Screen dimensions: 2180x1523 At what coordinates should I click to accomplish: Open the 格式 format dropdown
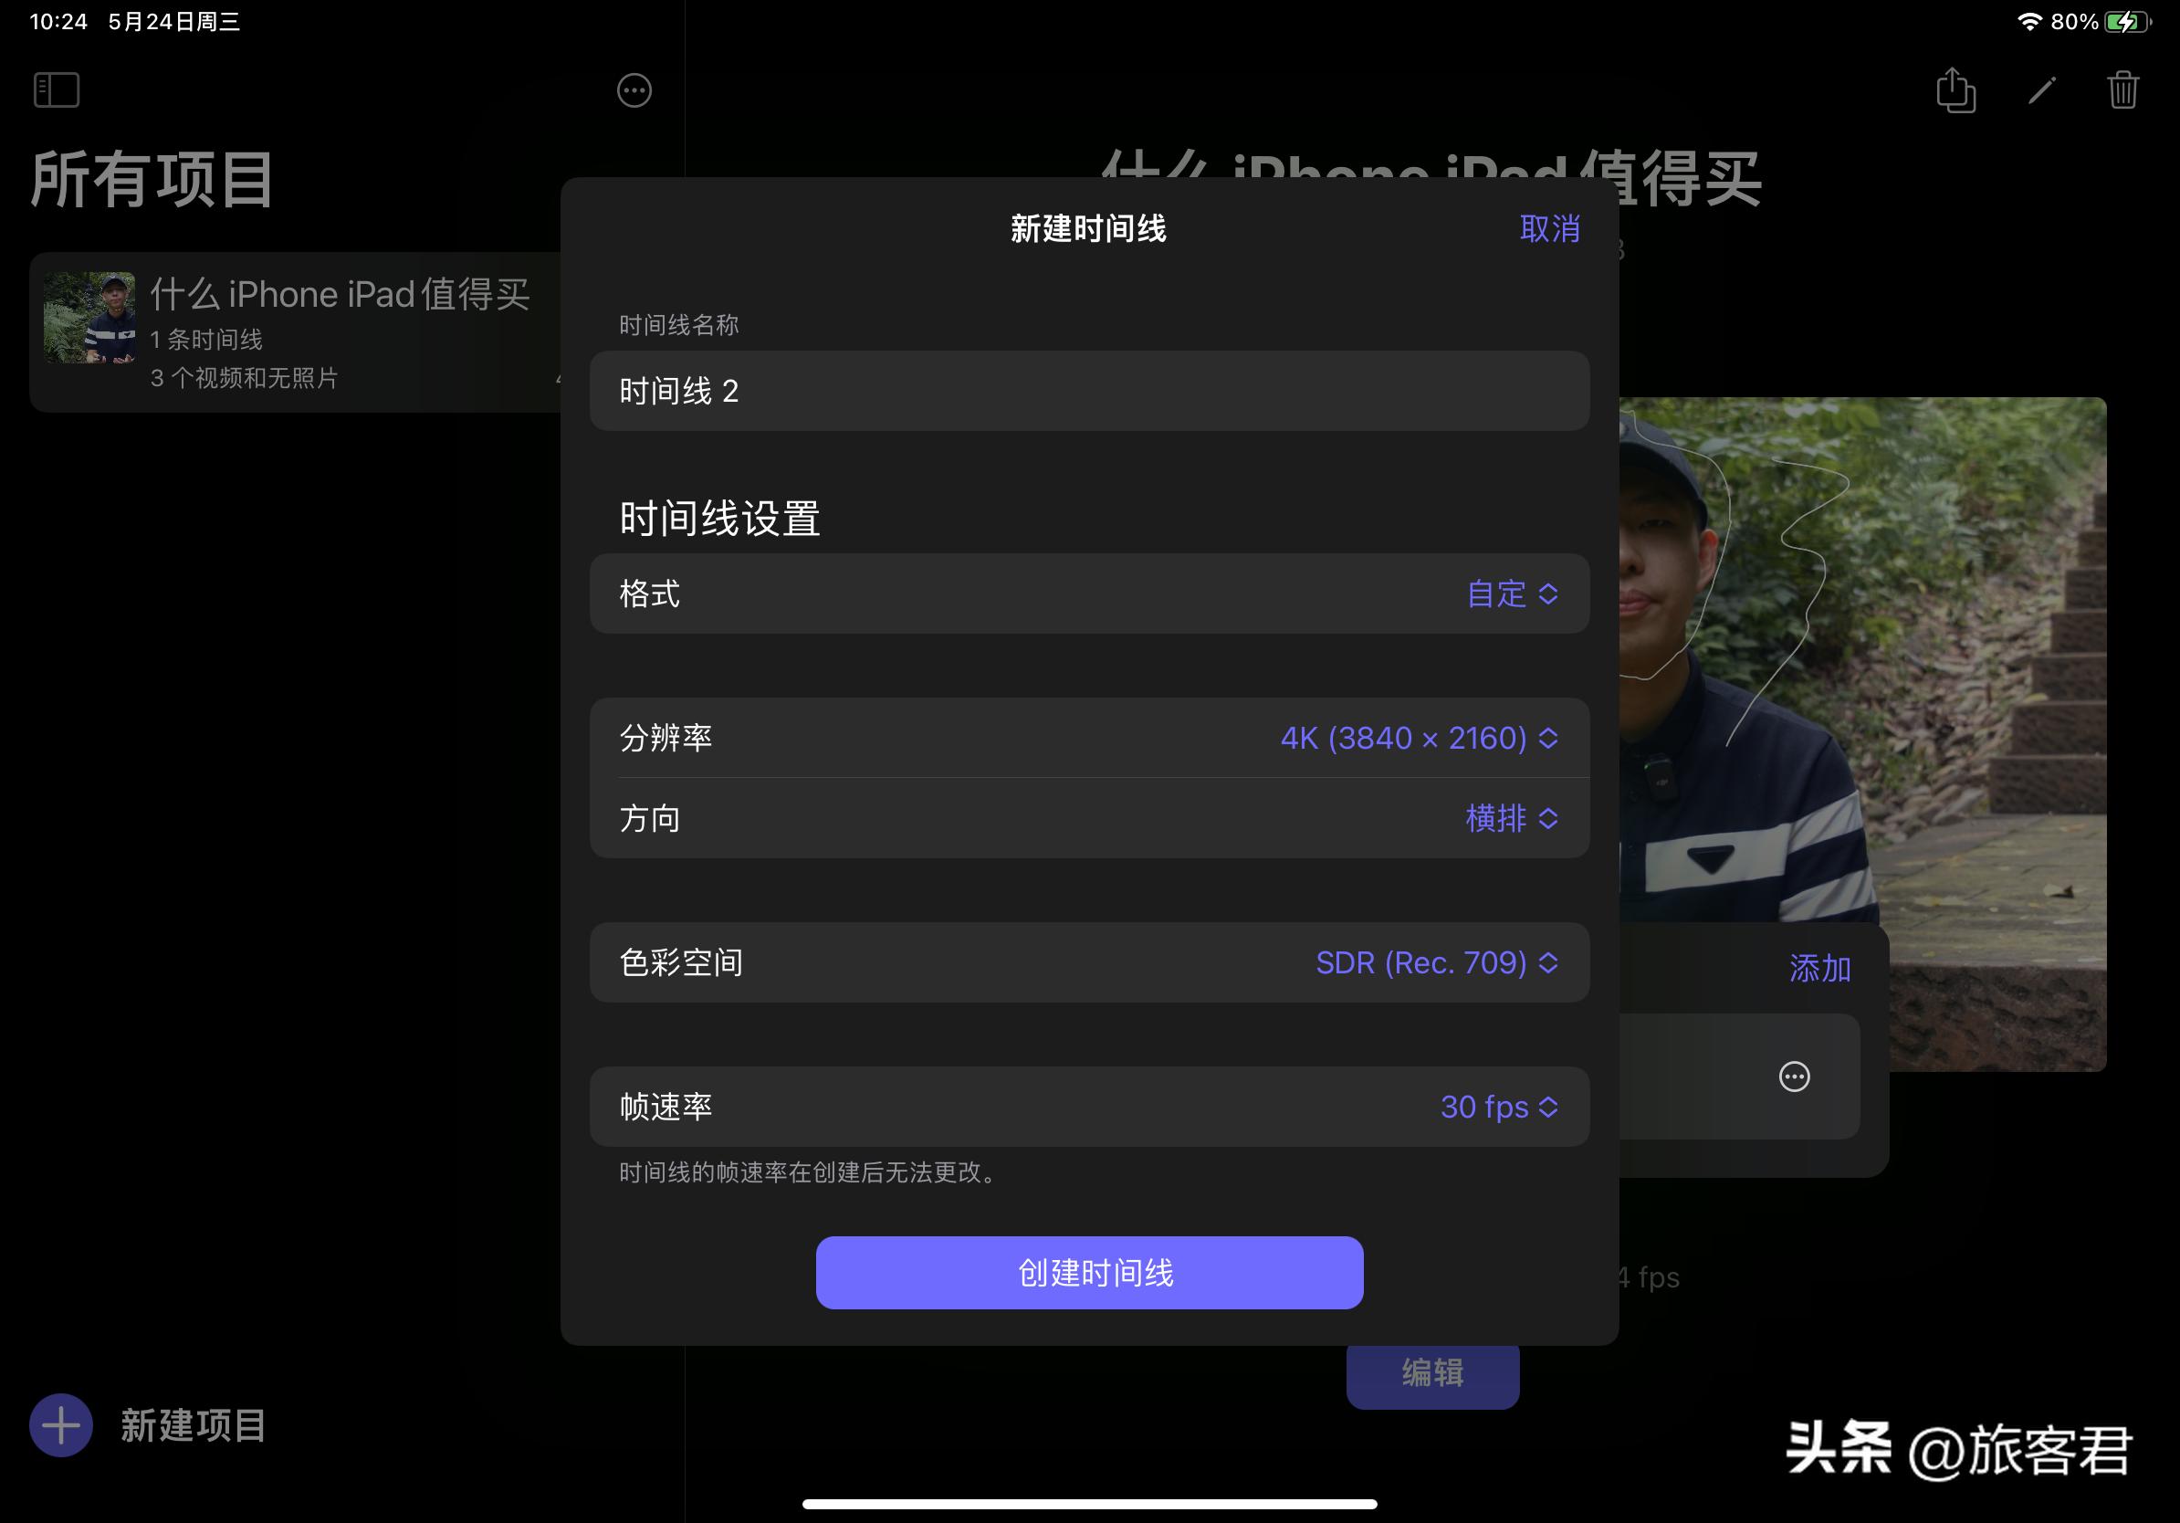(1512, 594)
